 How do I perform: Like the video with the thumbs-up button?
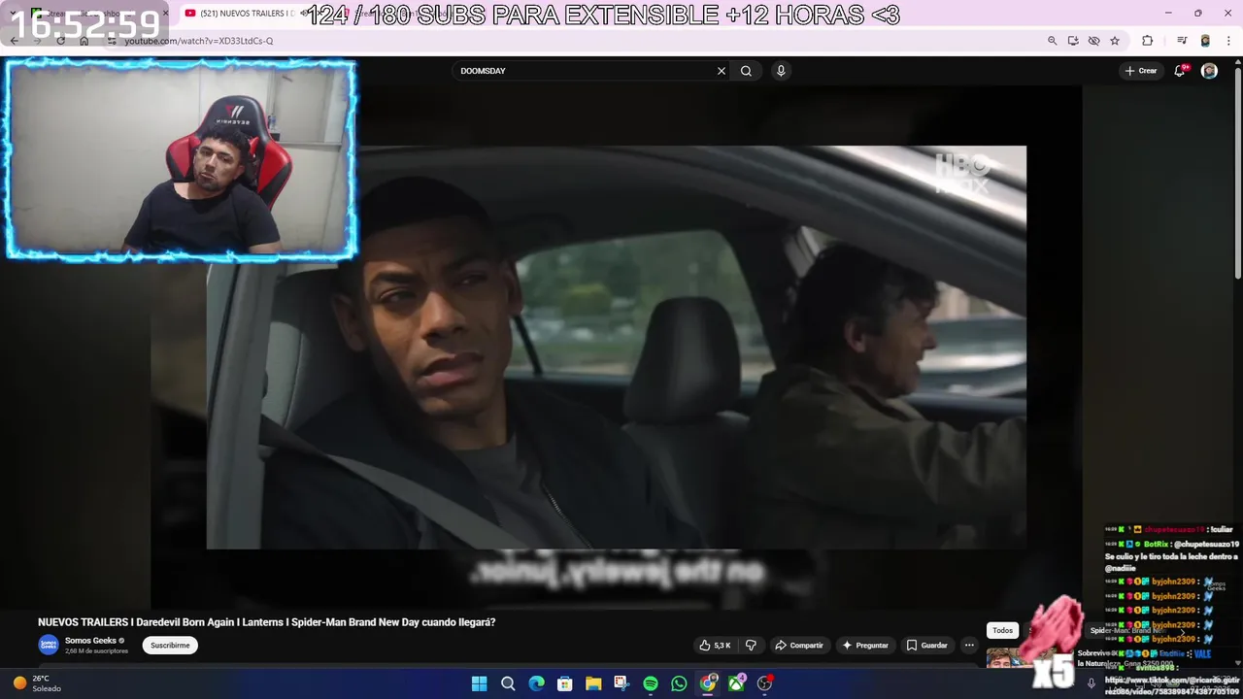714,646
